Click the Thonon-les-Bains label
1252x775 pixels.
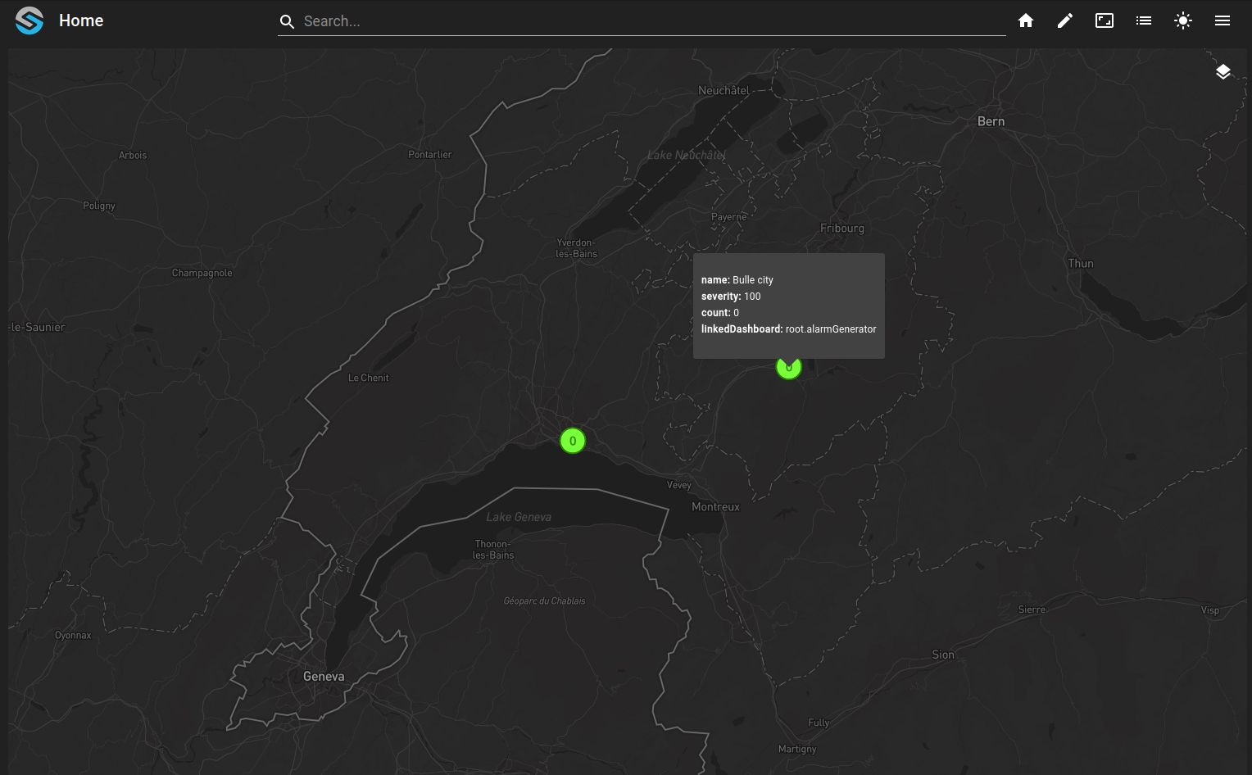point(493,550)
